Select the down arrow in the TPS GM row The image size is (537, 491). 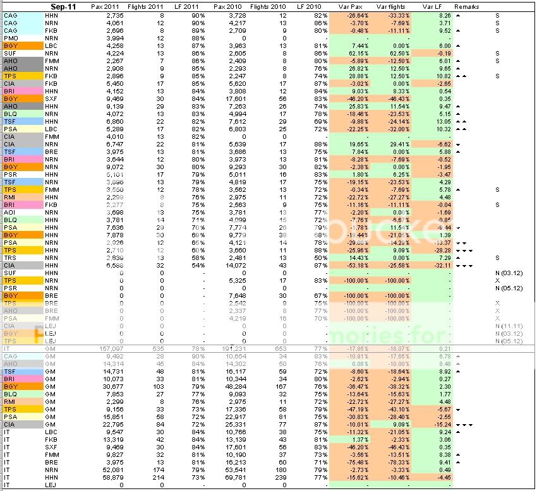[x=458, y=410]
